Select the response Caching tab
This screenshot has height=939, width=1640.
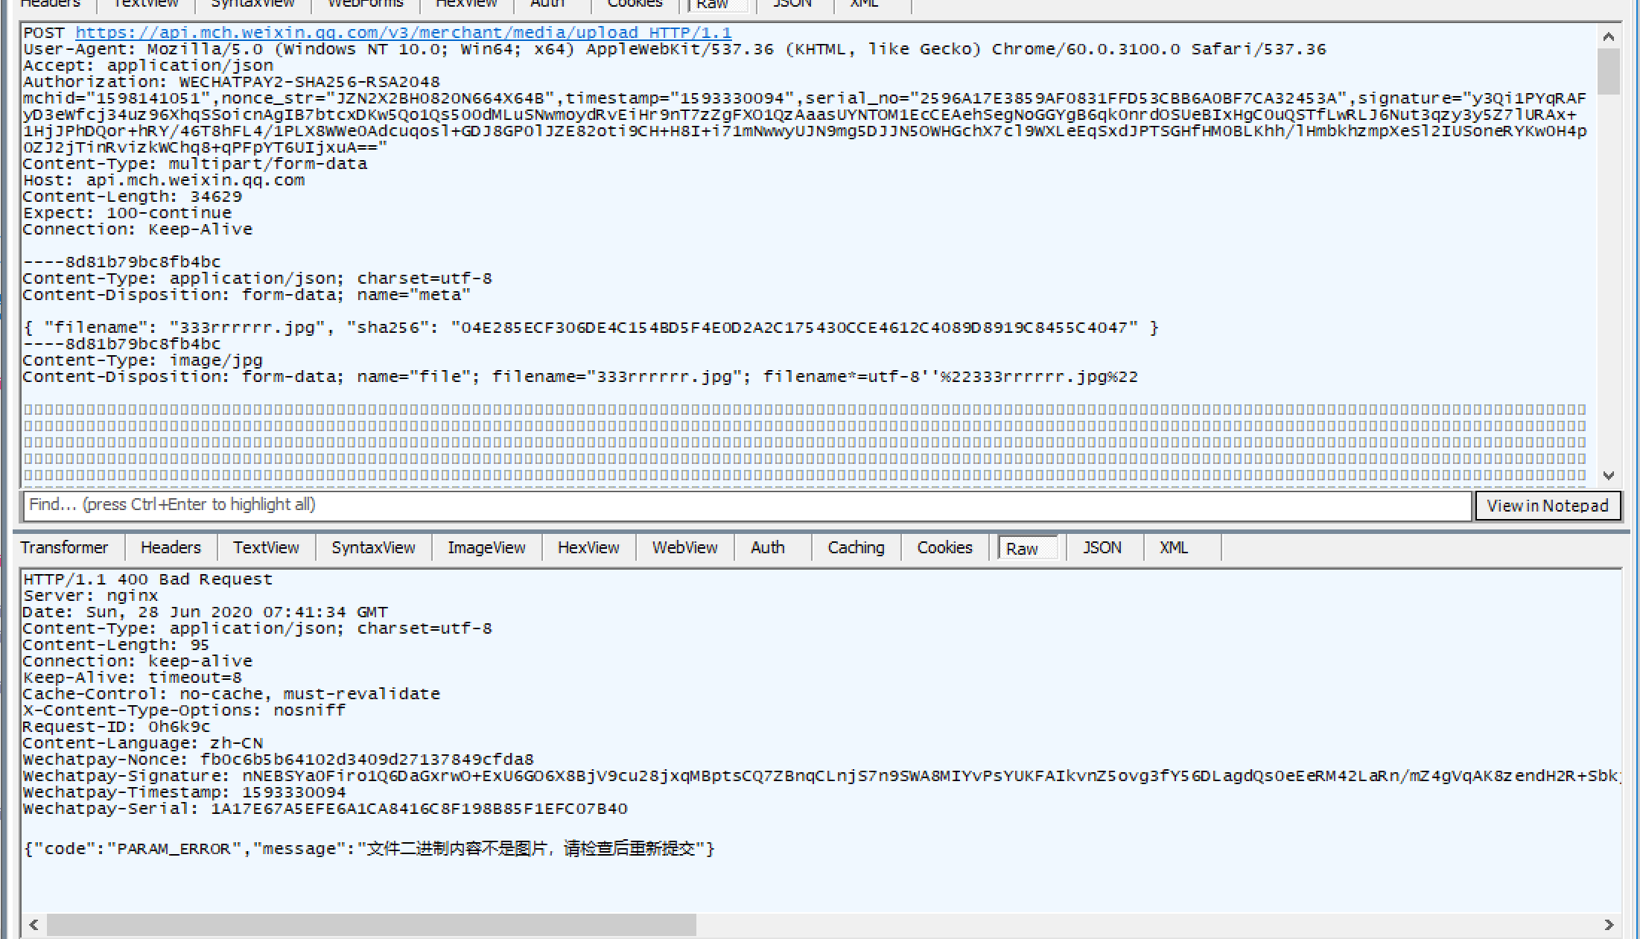856,547
